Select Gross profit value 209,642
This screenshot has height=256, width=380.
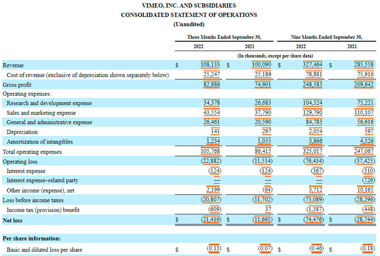[x=364, y=84]
